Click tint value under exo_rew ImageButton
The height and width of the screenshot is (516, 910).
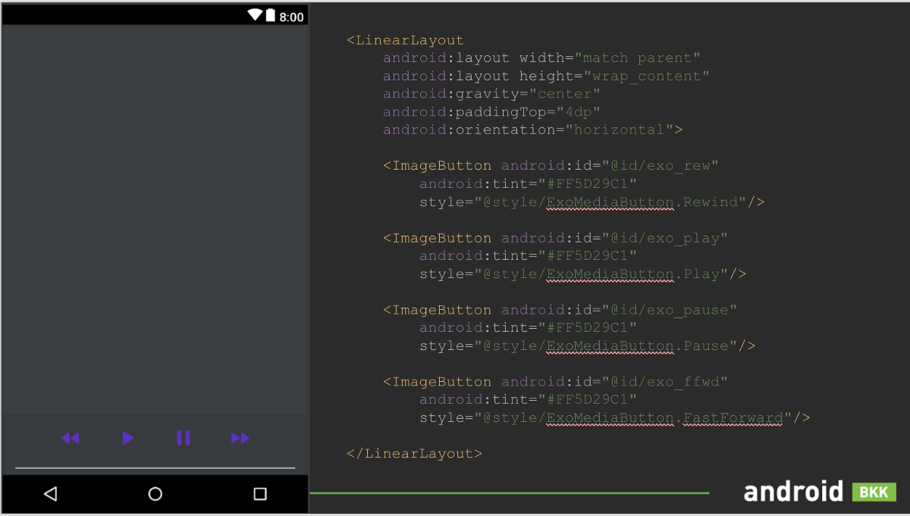588,184
